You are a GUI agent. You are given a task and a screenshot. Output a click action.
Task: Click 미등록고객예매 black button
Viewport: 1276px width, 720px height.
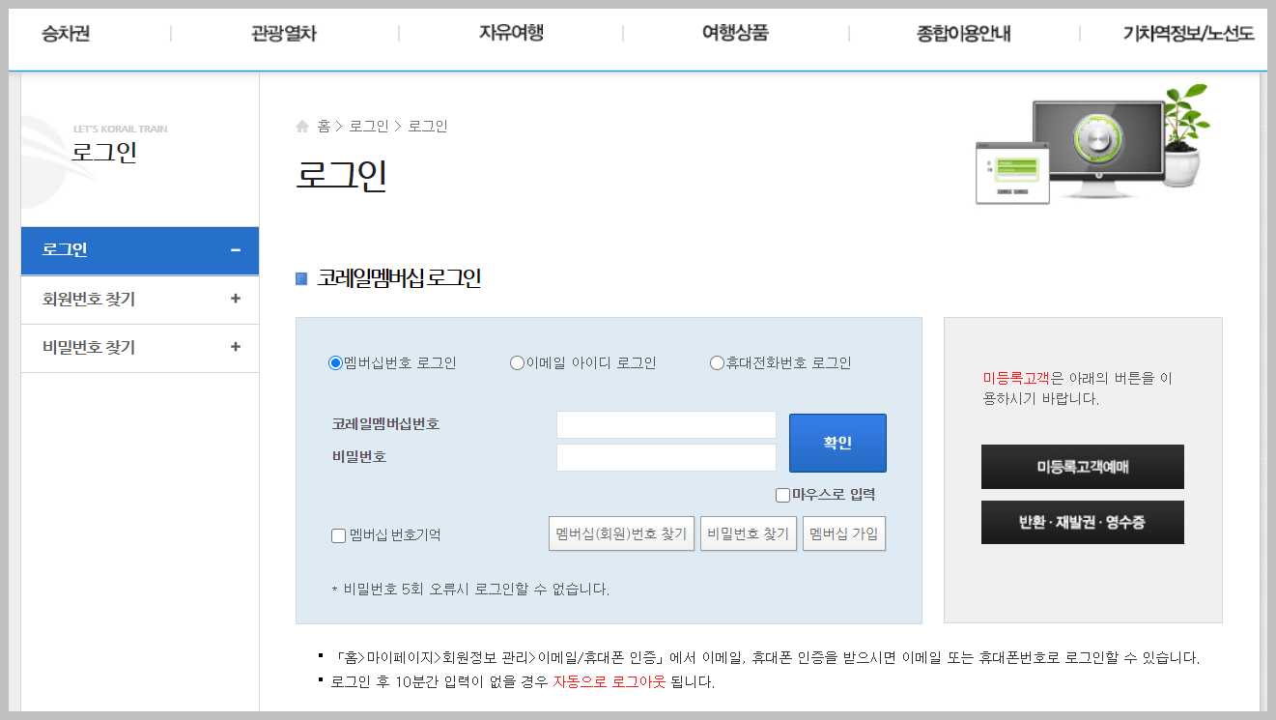coord(1082,467)
